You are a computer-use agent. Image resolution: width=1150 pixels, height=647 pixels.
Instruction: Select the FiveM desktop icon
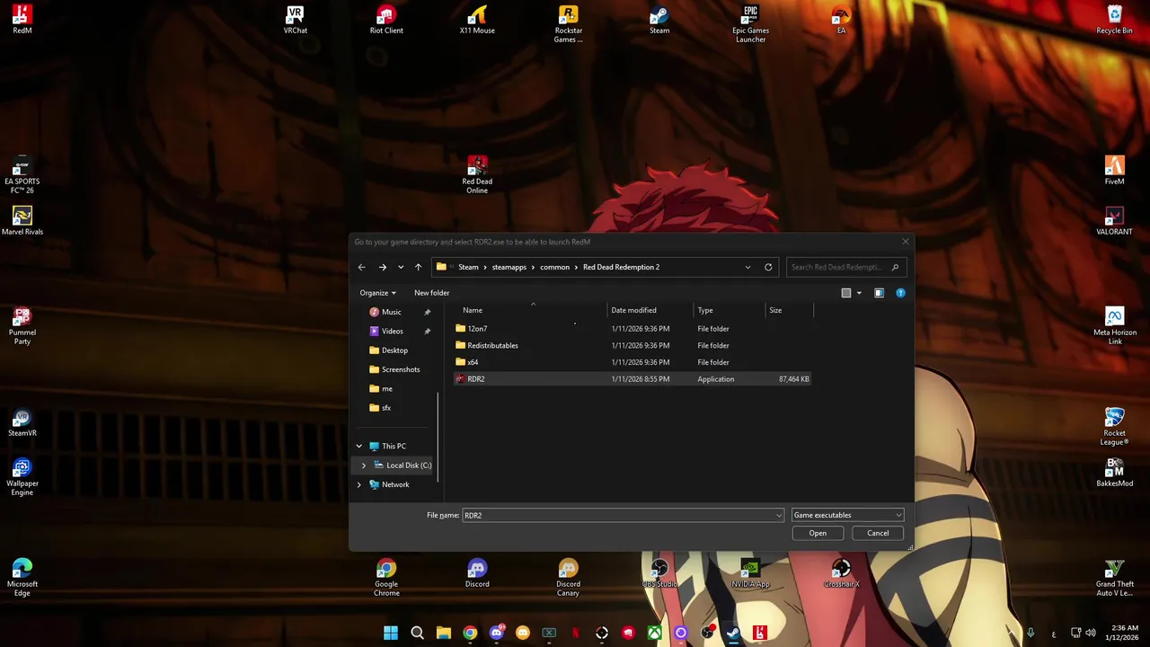pyautogui.click(x=1114, y=171)
